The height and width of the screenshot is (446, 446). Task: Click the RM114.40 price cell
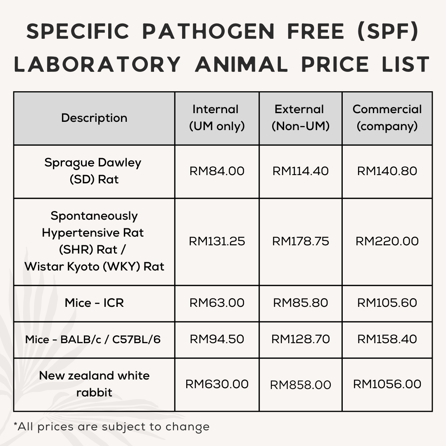(x=300, y=171)
